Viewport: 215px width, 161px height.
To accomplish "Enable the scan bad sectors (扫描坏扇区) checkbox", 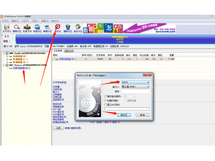I will (106, 100).
